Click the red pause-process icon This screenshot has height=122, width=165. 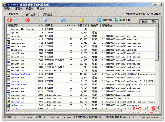pos(27,20)
